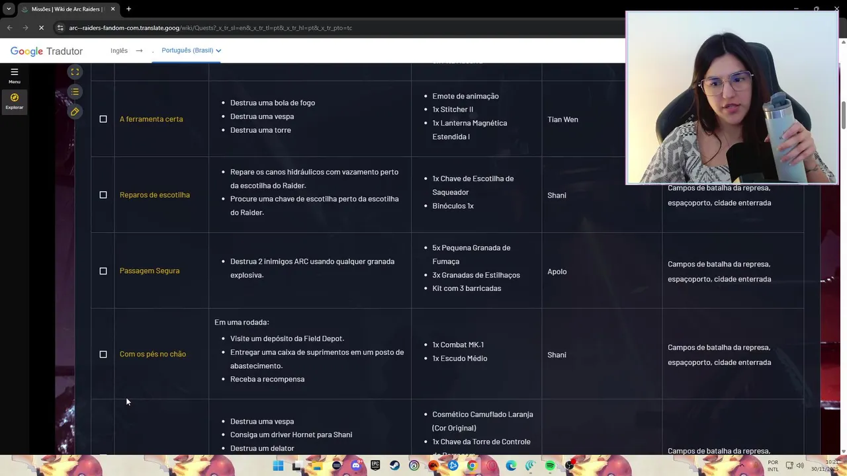Image resolution: width=847 pixels, height=476 pixels.
Task: Click the Emote de animação reward
Action: 465,97
